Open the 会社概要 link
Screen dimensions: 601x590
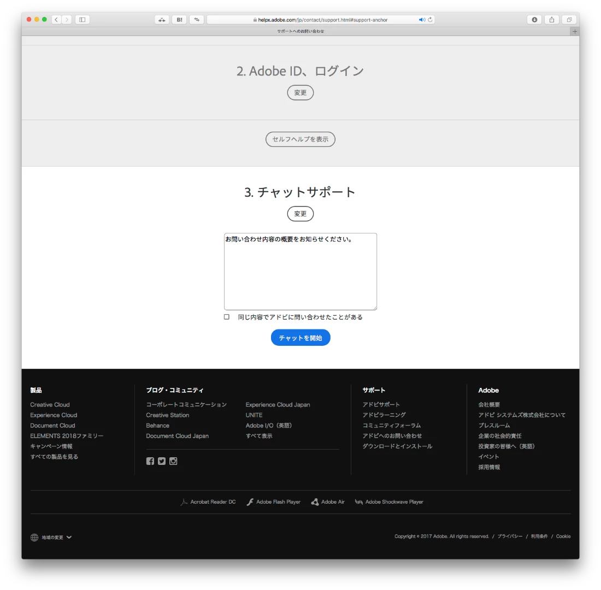pos(489,405)
